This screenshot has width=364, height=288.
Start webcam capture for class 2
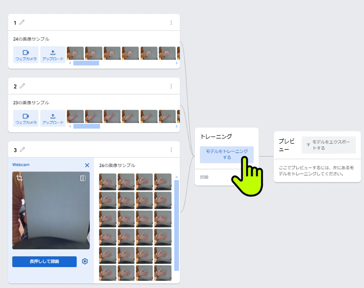pyautogui.click(x=26, y=118)
